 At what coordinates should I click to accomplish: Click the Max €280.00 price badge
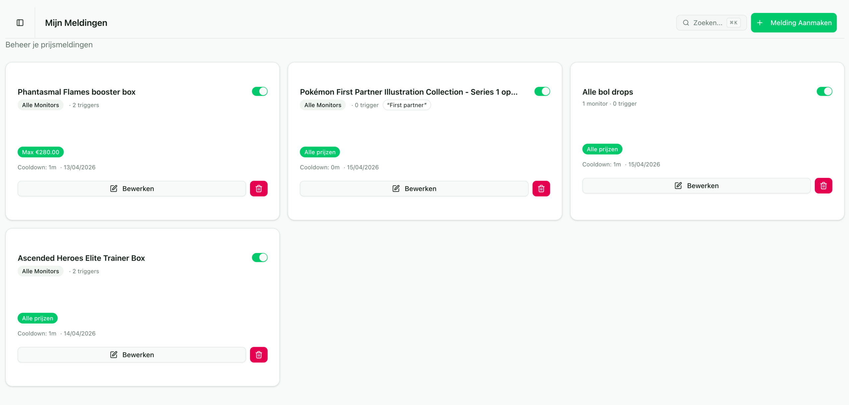coord(40,152)
